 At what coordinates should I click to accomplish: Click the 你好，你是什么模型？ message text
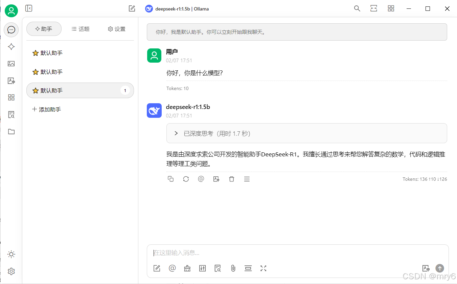pos(195,73)
